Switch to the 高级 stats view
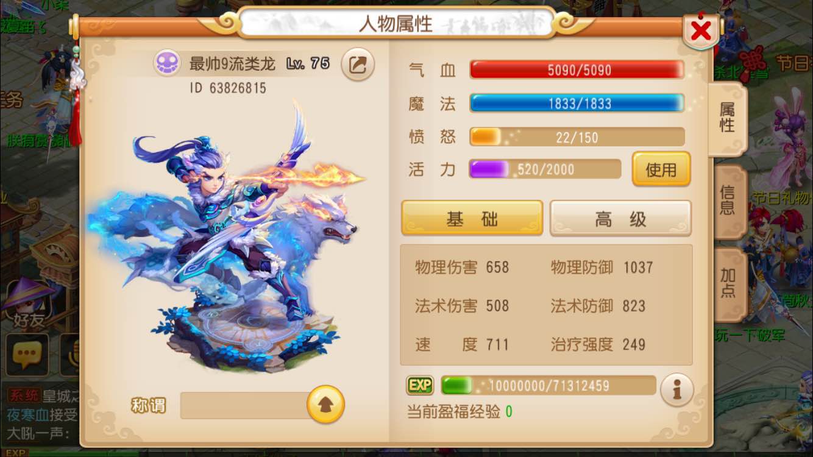The width and height of the screenshot is (813, 457). (x=620, y=218)
